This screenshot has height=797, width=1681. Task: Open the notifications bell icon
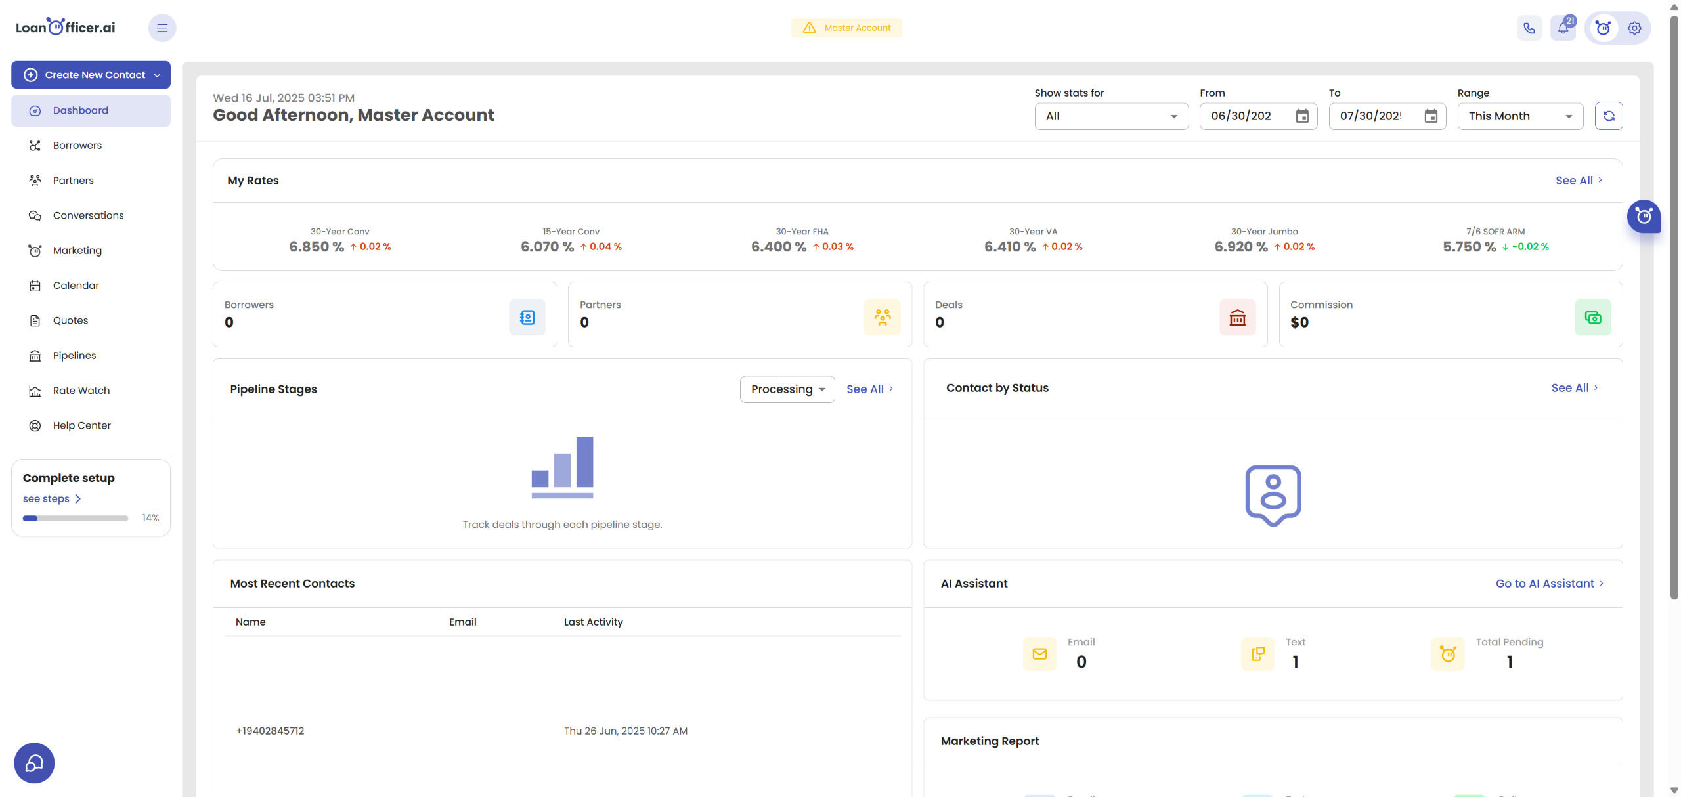point(1563,28)
